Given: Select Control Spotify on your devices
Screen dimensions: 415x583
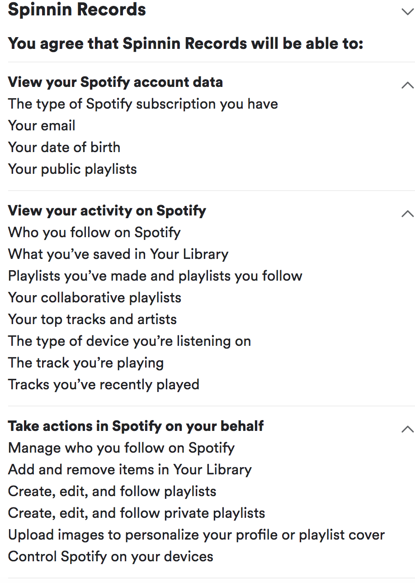Looking at the screenshot, I should pos(111,556).
